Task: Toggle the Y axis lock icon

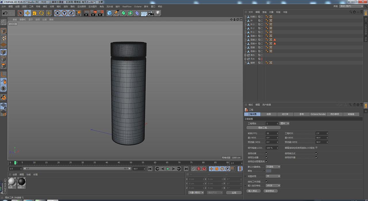Action: coord(64,13)
